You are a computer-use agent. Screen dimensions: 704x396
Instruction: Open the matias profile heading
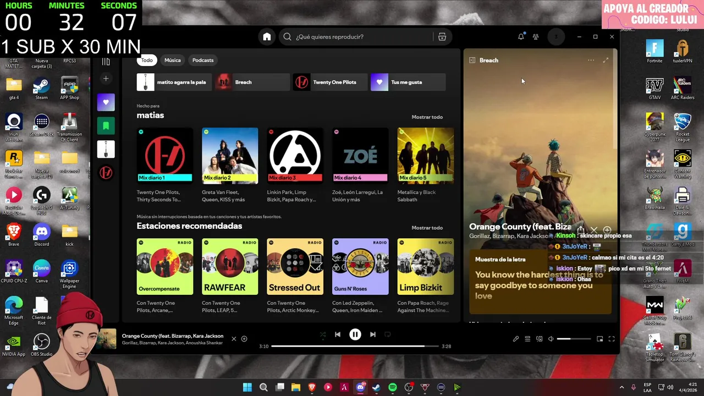point(150,116)
